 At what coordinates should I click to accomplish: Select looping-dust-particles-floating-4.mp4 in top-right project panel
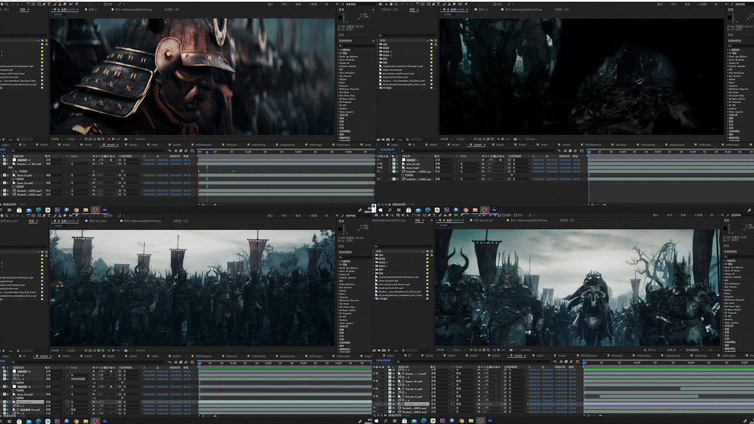tap(402, 66)
